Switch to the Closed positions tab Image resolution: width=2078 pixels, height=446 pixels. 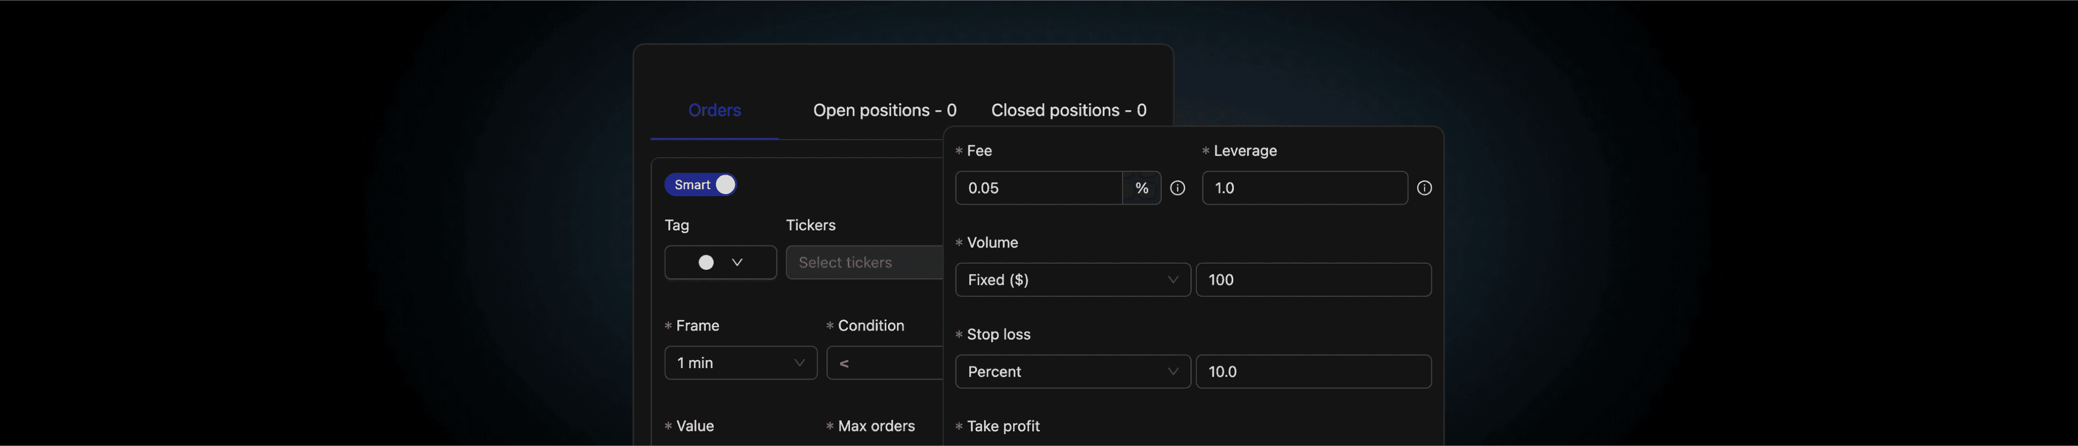click(x=1068, y=110)
